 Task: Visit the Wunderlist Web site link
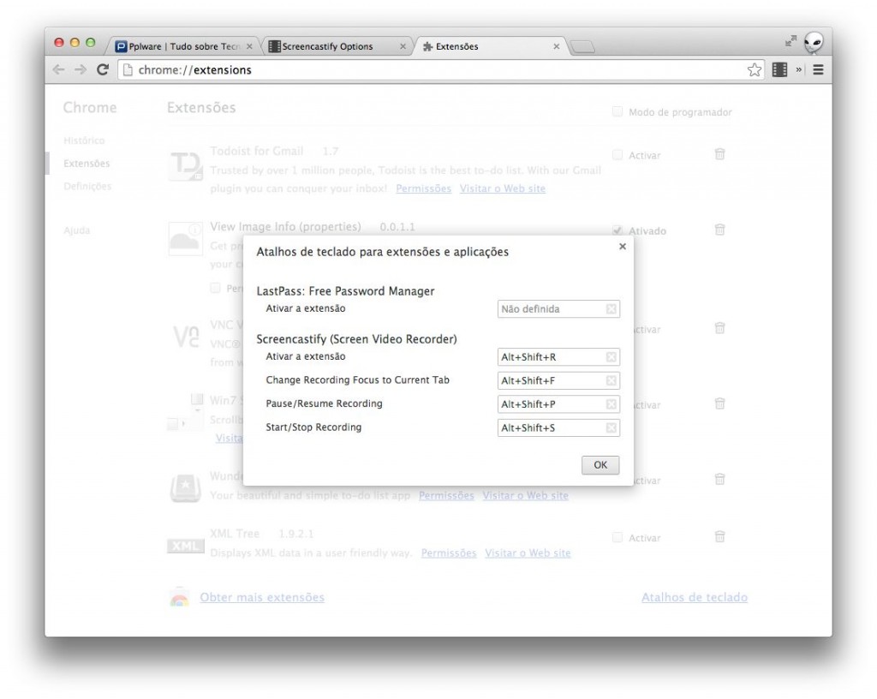[525, 495]
